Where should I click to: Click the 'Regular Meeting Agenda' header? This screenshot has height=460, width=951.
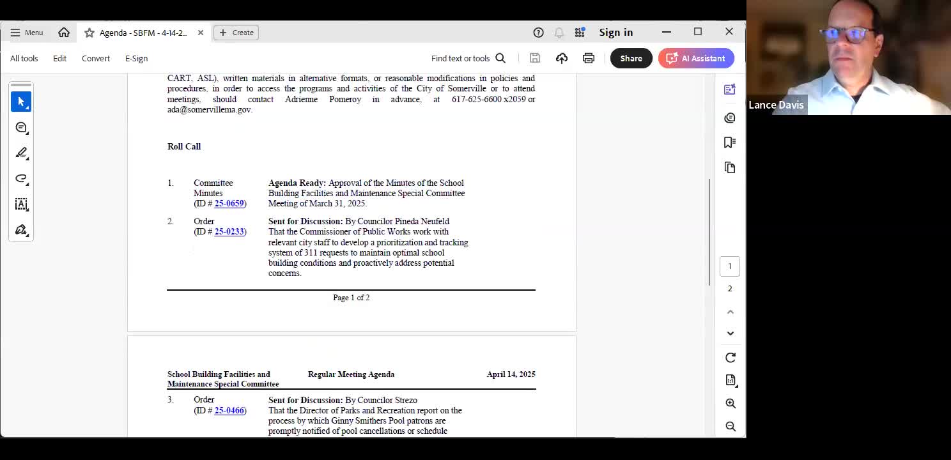point(351,374)
